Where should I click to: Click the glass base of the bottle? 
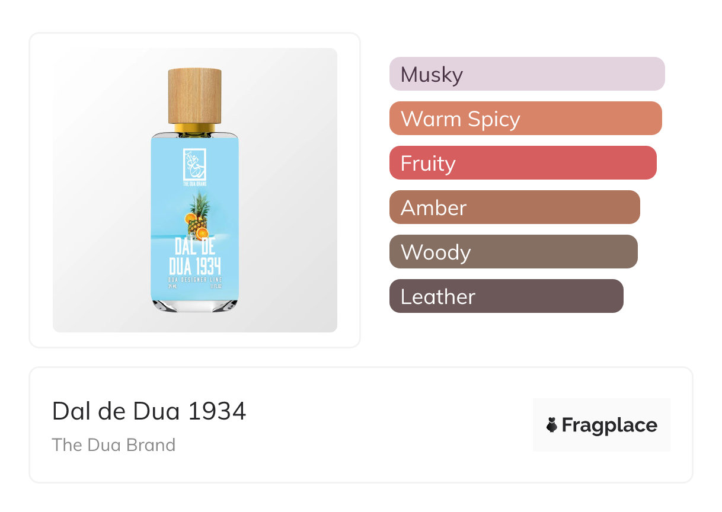point(194,306)
